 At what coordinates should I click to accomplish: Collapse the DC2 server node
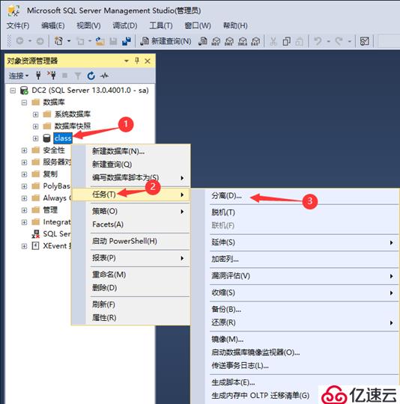point(13,91)
